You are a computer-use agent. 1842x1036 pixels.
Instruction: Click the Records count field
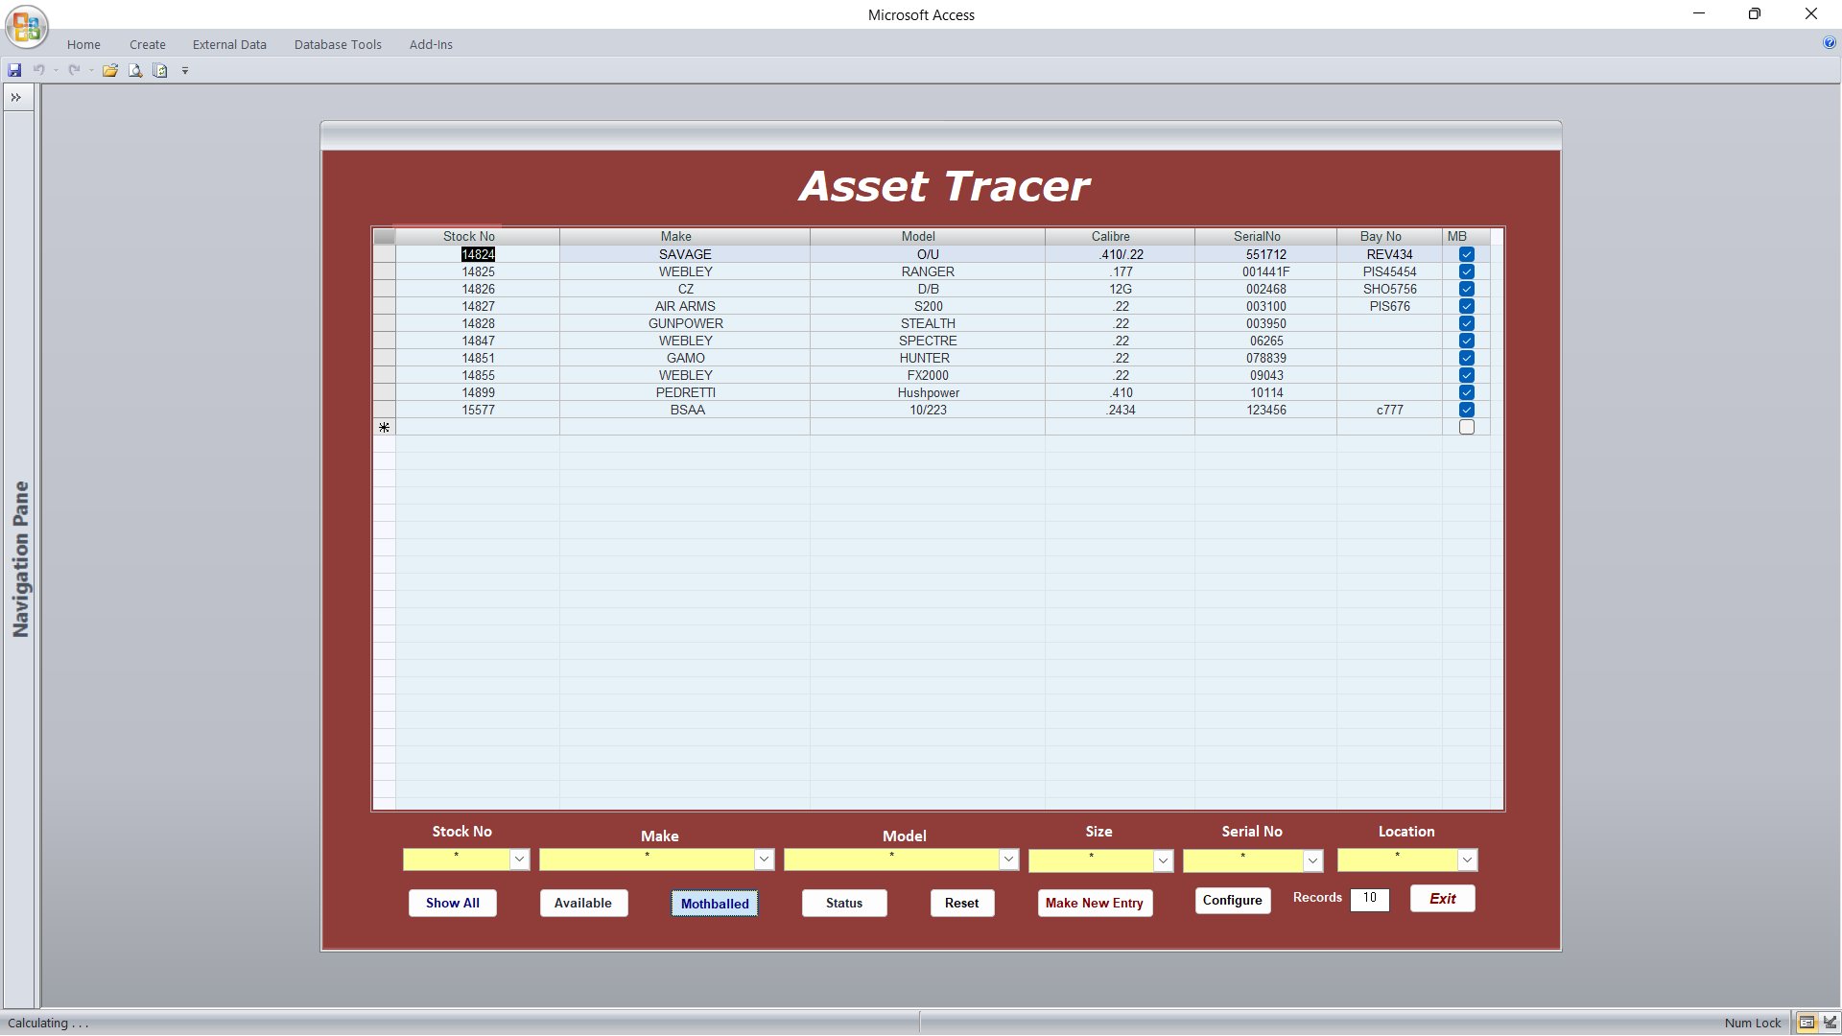click(1369, 899)
